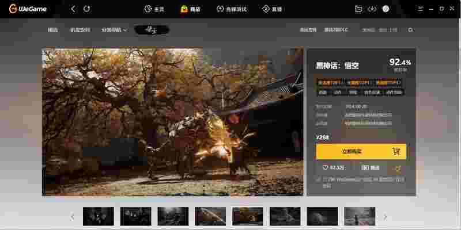461x230 pixels.
Task: Select the seventh screenshot thumbnail
Action: coord(323,217)
